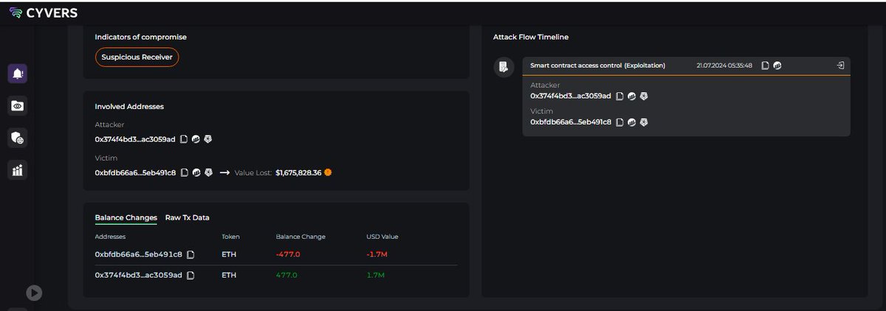Open the shield globe icon in sidebar

click(18, 138)
